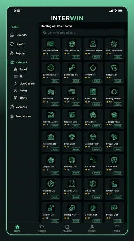This screenshot has width=134, height=241.
Task: Open the Slot Gacor MAX app icon
Action: click(x=51, y=44)
